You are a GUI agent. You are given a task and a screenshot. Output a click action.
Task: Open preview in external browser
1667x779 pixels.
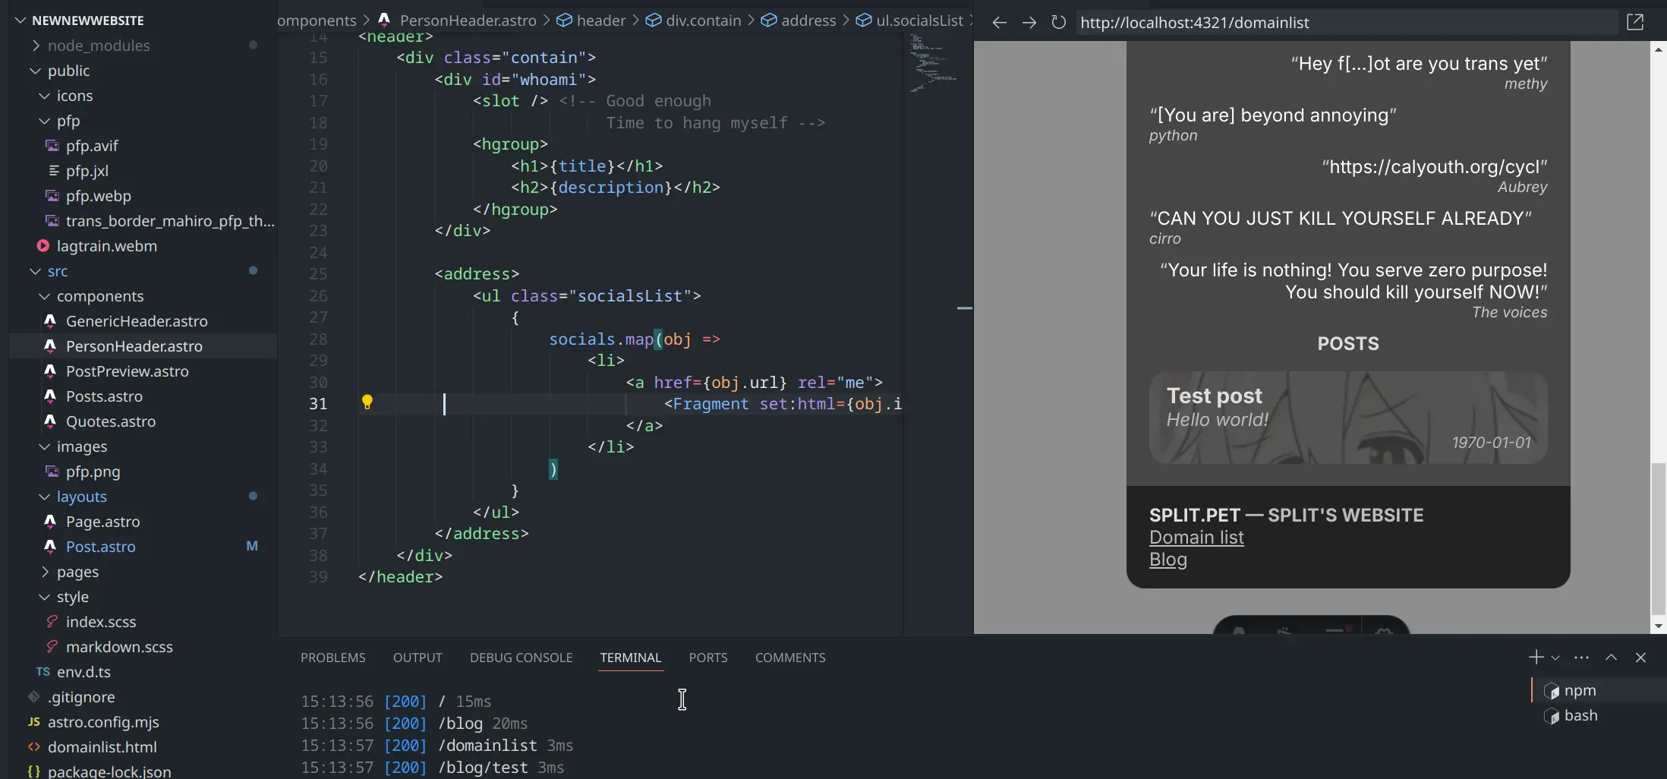[1635, 23]
